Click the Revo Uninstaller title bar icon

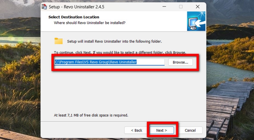click(44, 7)
